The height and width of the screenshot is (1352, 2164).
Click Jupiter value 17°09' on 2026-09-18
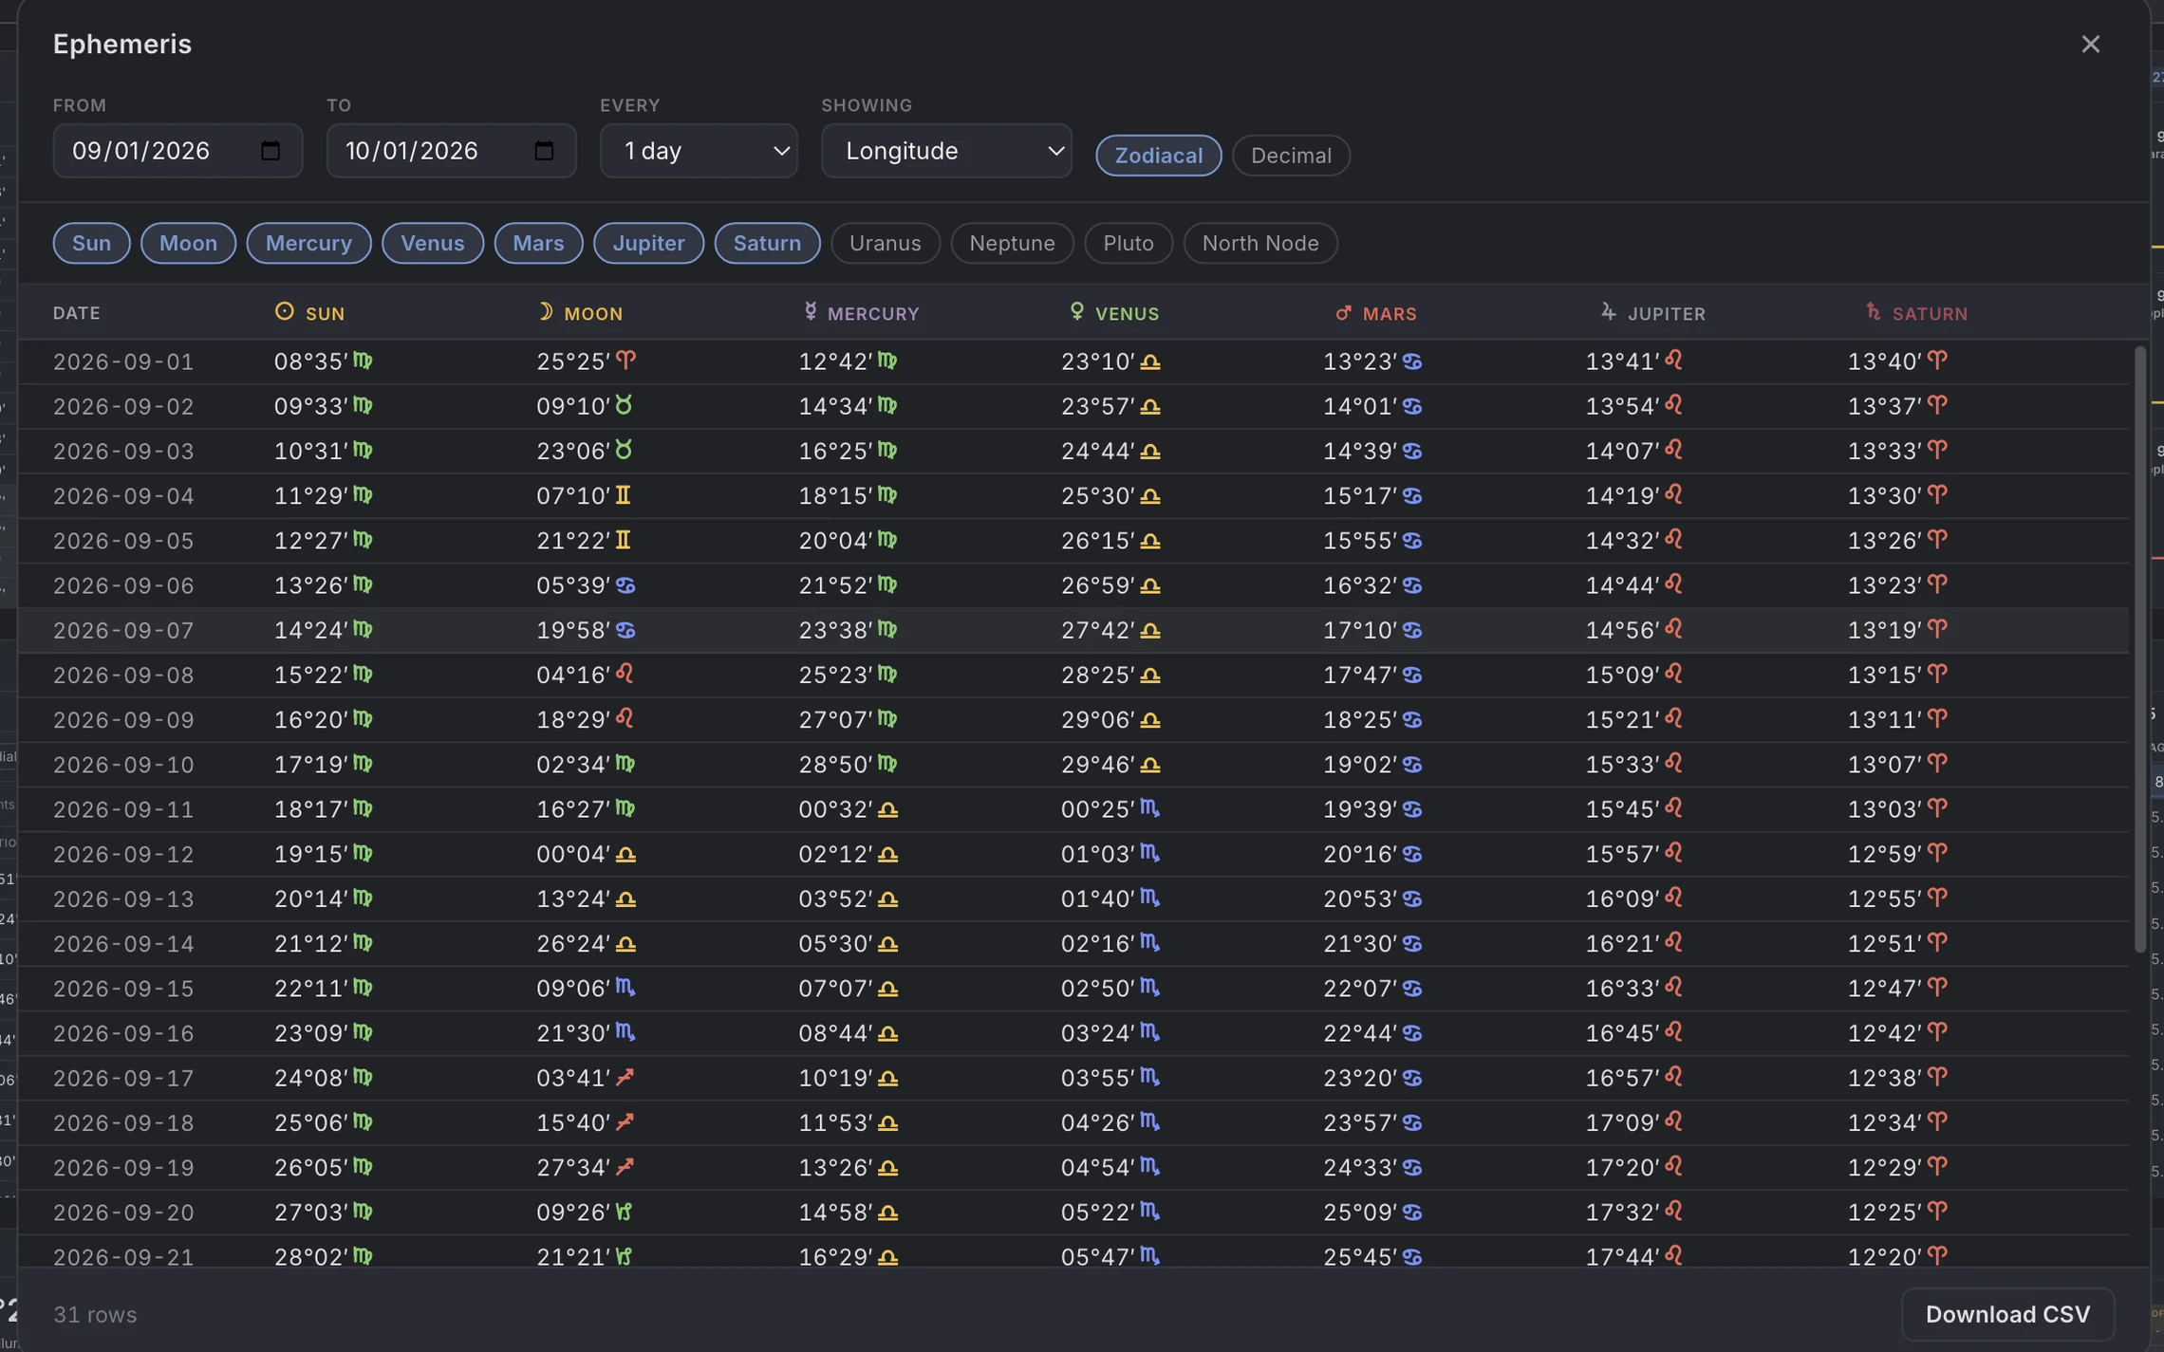tap(1622, 1122)
